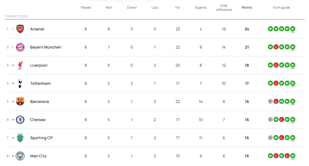Viewport: 309px width, 166px height.
Task: Click the Tottenham club crest
Action: pyautogui.click(x=20, y=83)
